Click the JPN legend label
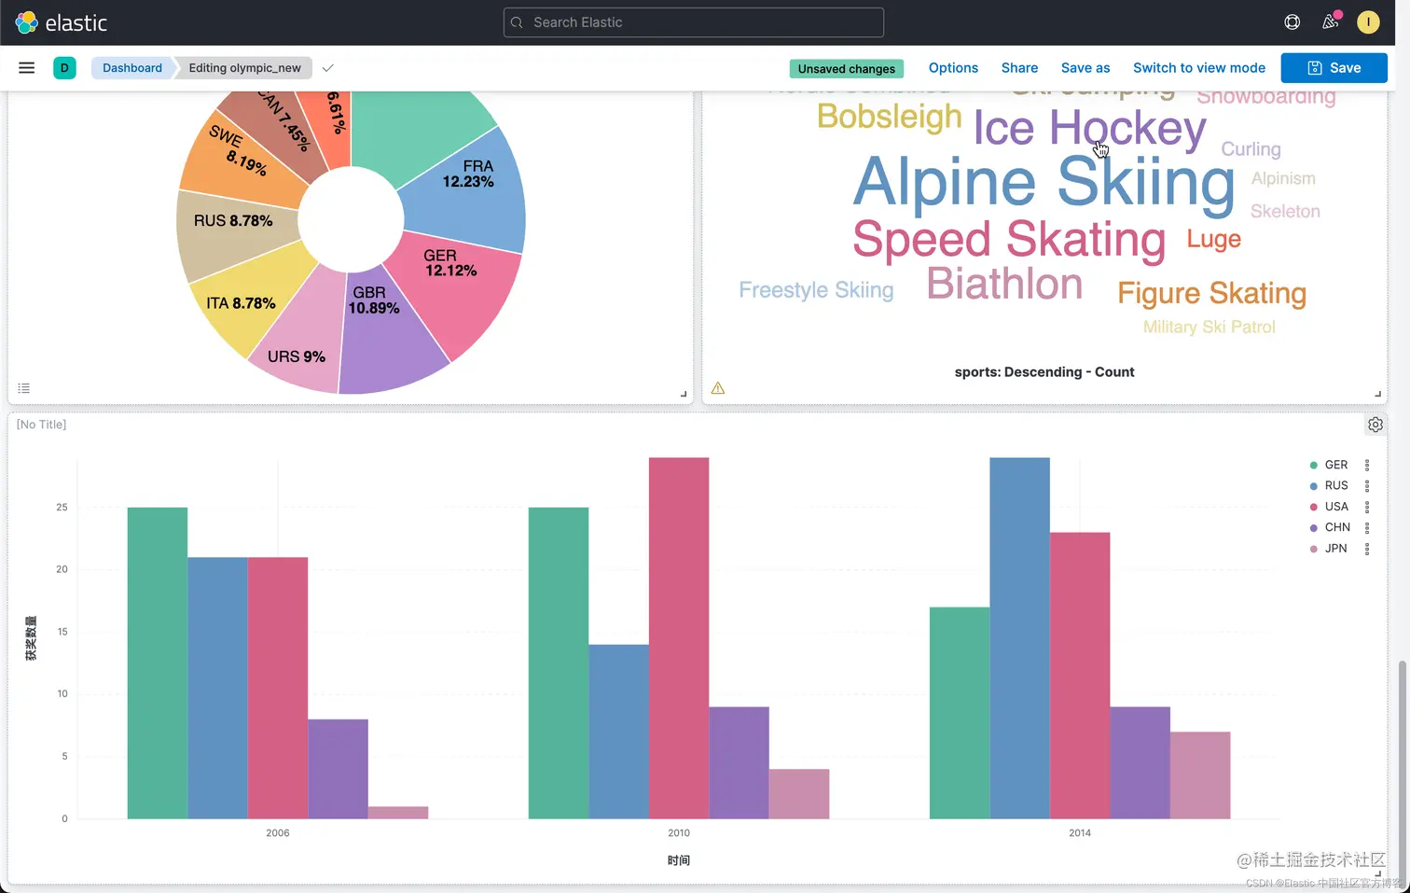The width and height of the screenshot is (1410, 893). 1335,549
